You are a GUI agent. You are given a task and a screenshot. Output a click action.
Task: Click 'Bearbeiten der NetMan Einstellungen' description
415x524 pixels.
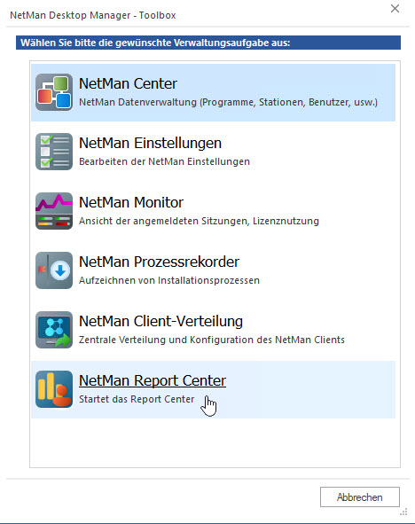pos(164,161)
